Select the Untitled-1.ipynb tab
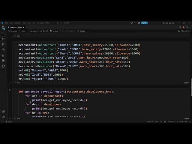Image resolution: width=192 pixels, height=144 pixels. click(x=16, y=27)
